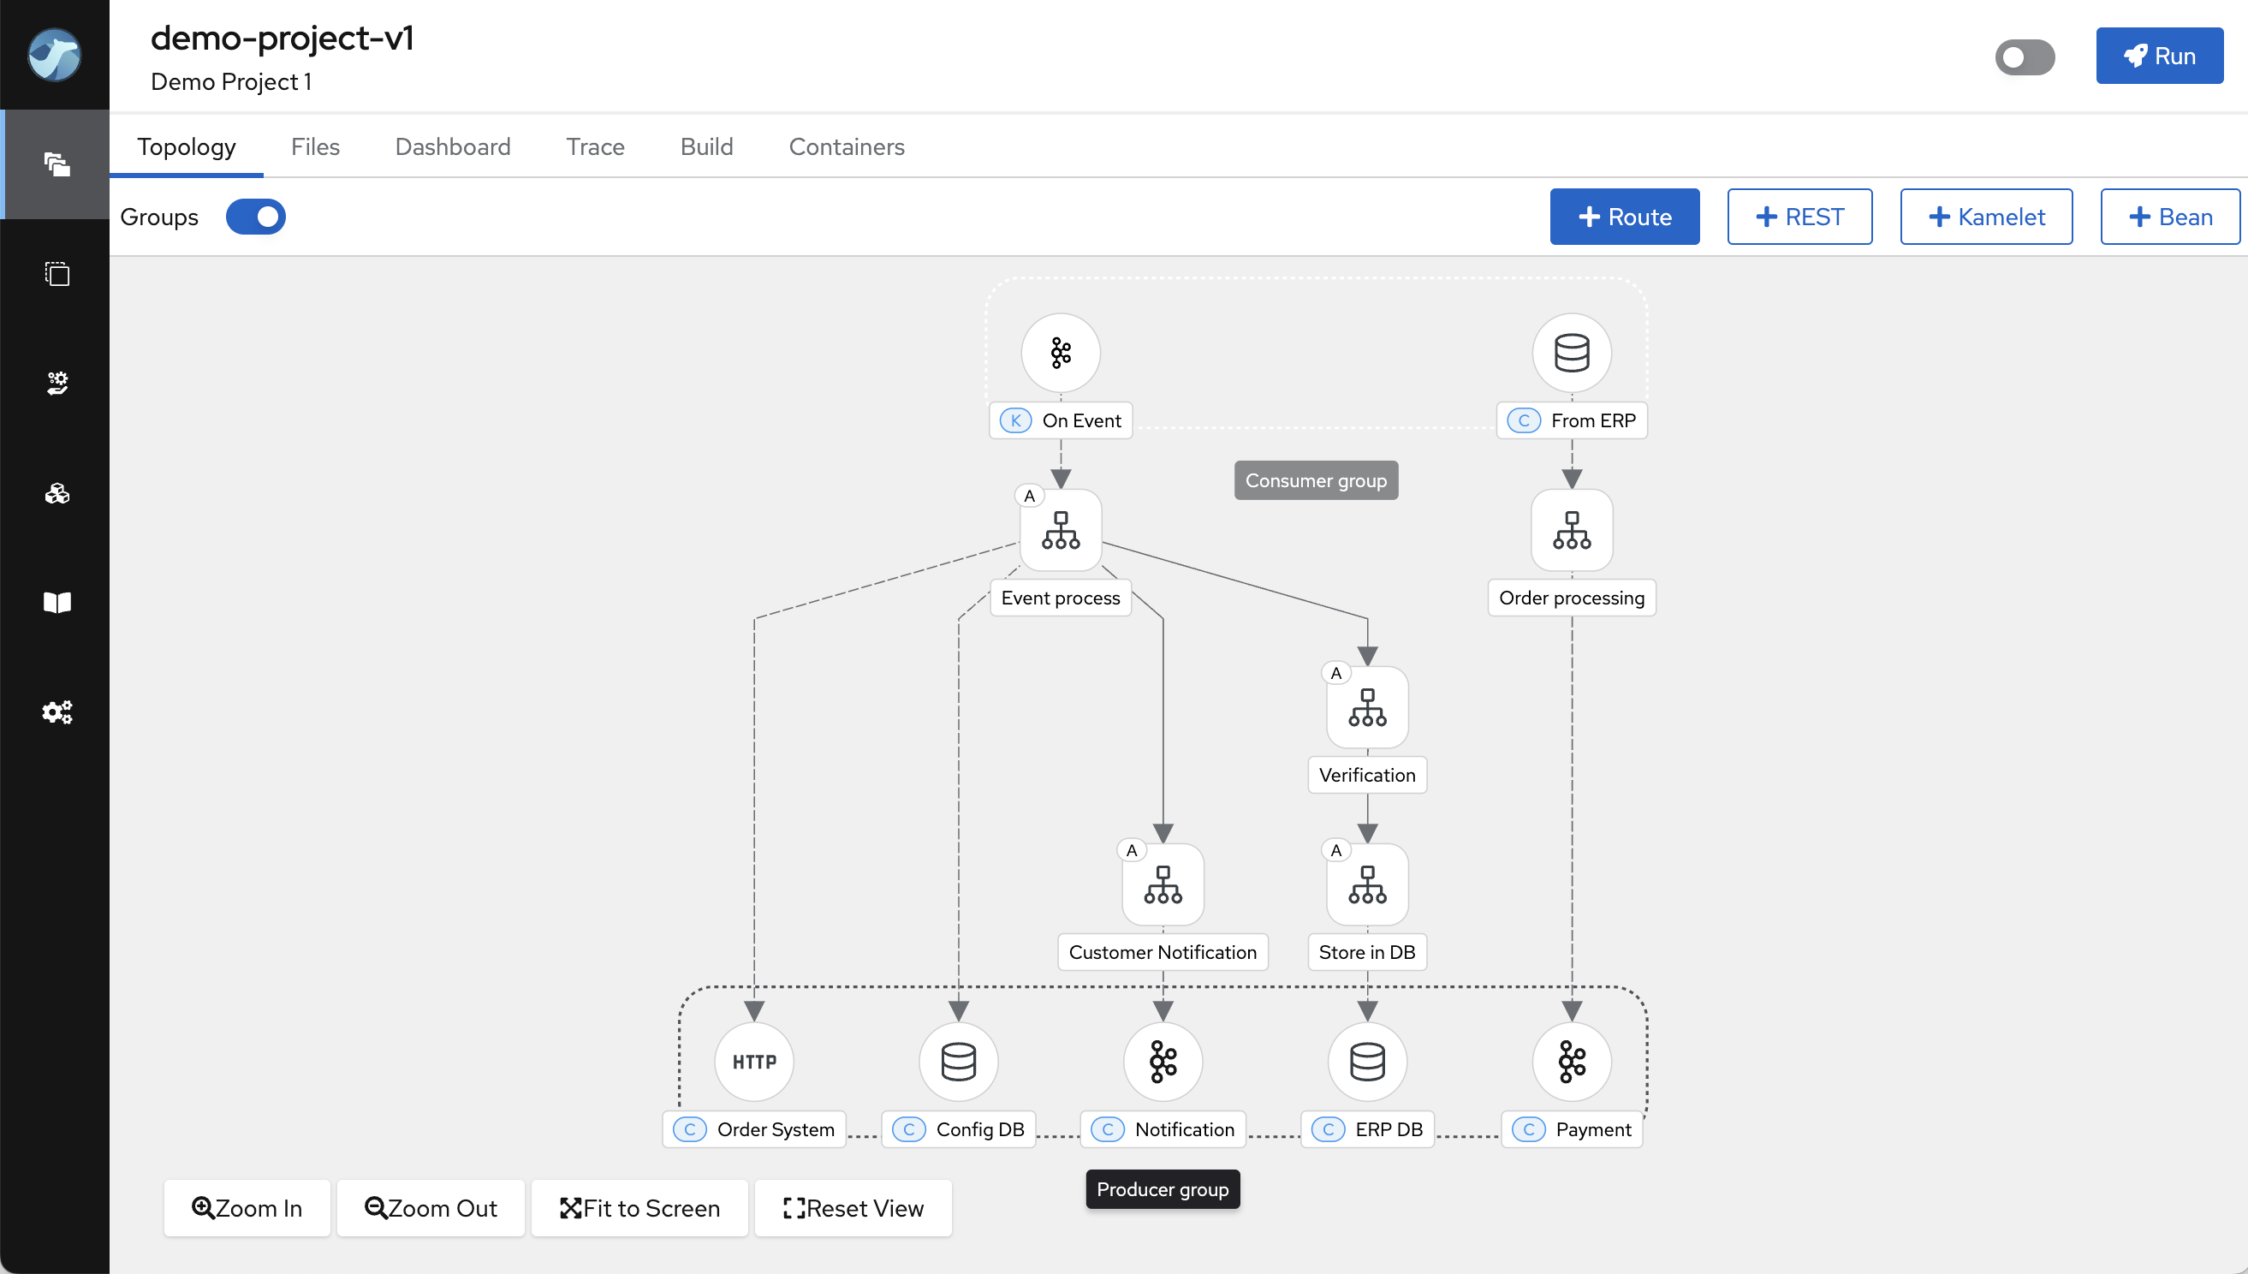Image resolution: width=2248 pixels, height=1274 pixels.
Task: Open the '+ REST' menu
Action: pyautogui.click(x=1800, y=217)
